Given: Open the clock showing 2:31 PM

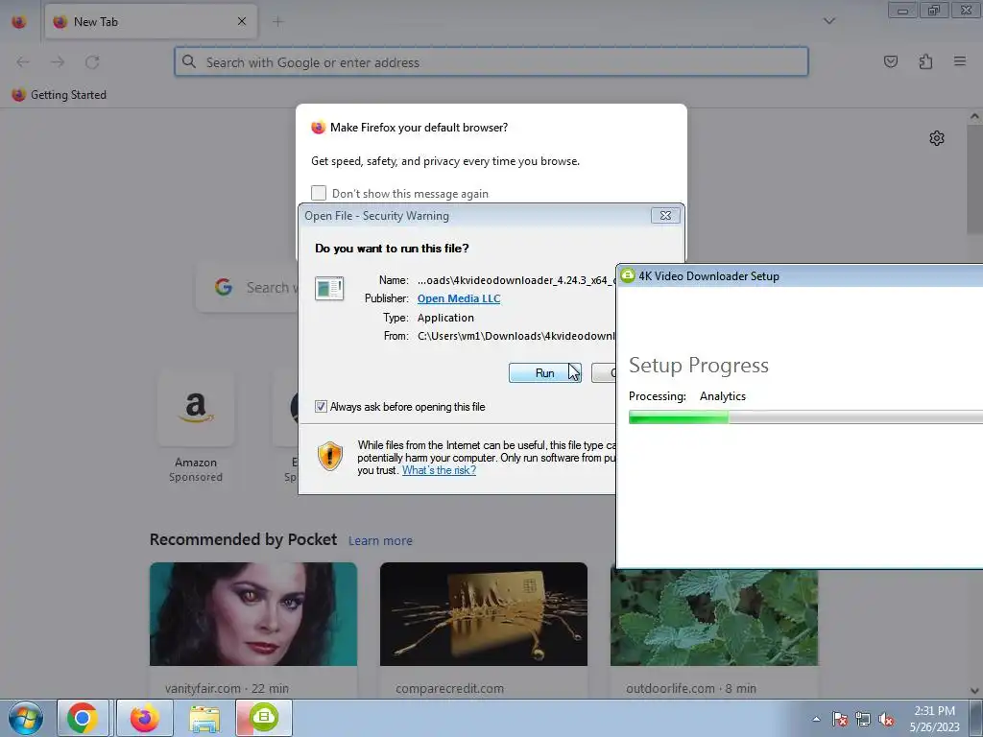Looking at the screenshot, I should pyautogui.click(x=934, y=718).
